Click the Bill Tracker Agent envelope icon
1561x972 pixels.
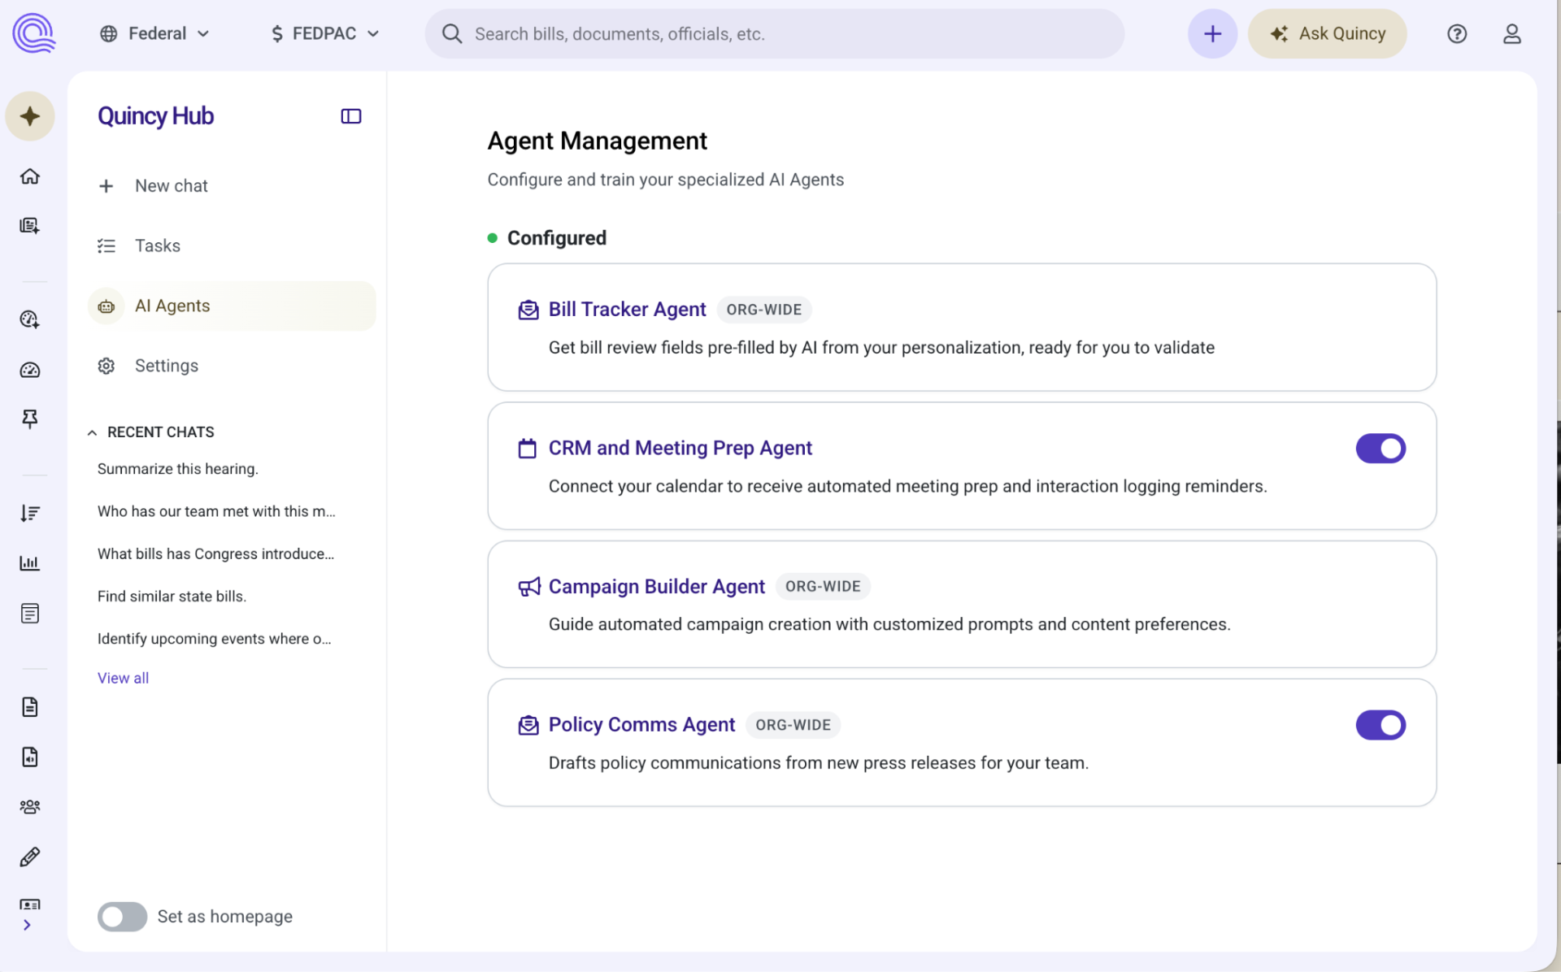point(528,310)
